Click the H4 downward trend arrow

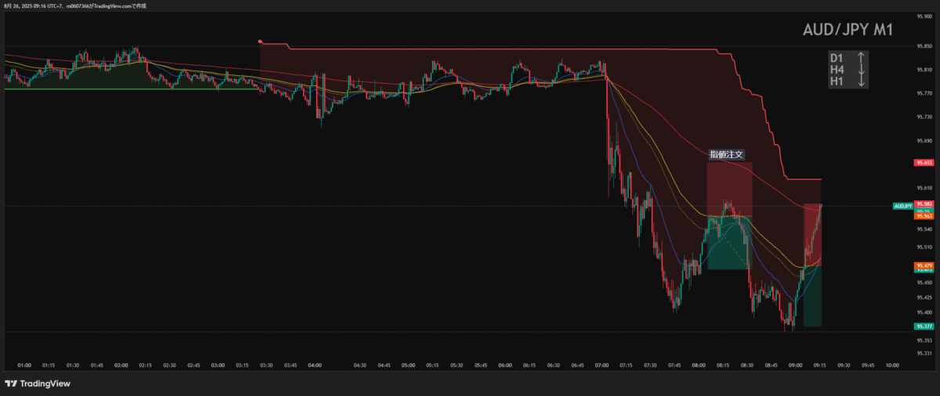click(861, 69)
